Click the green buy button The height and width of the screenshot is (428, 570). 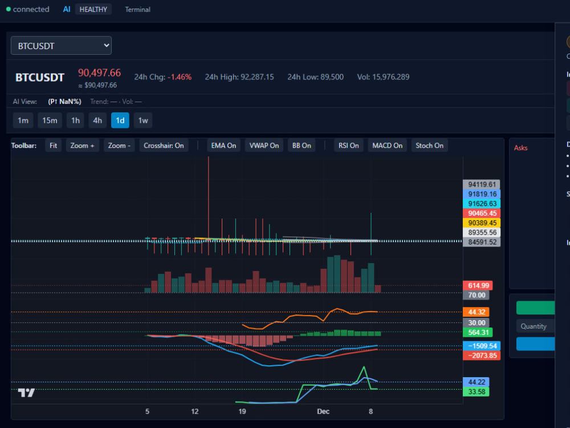click(x=535, y=308)
